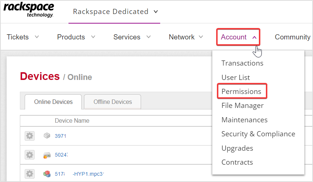Select the Online Devices tab
The image size is (313, 182).
coord(53,102)
